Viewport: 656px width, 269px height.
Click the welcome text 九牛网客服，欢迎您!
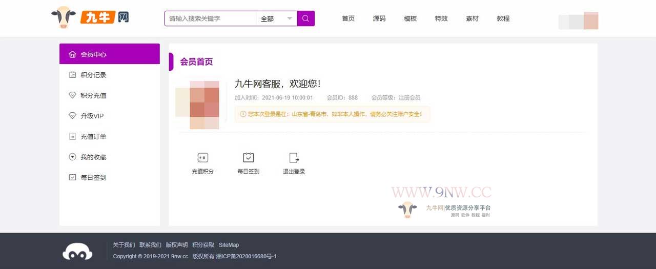pos(277,84)
